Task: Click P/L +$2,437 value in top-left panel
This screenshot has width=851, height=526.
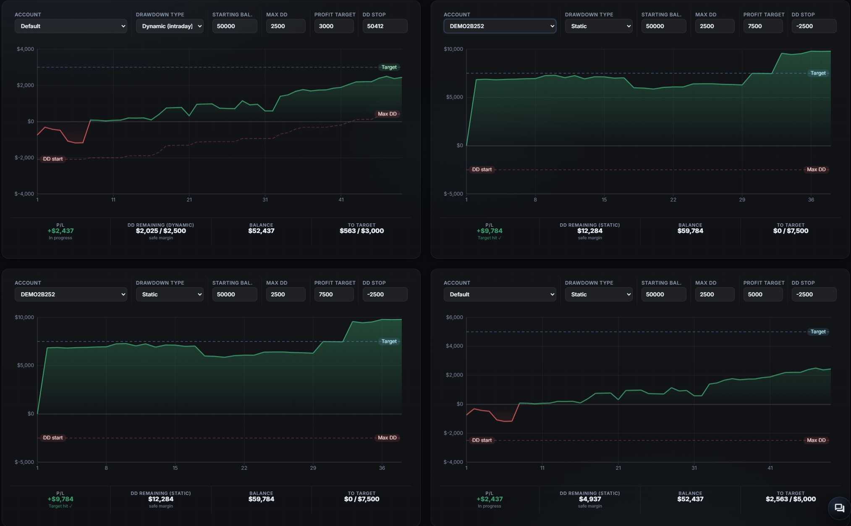Action: [x=60, y=231]
